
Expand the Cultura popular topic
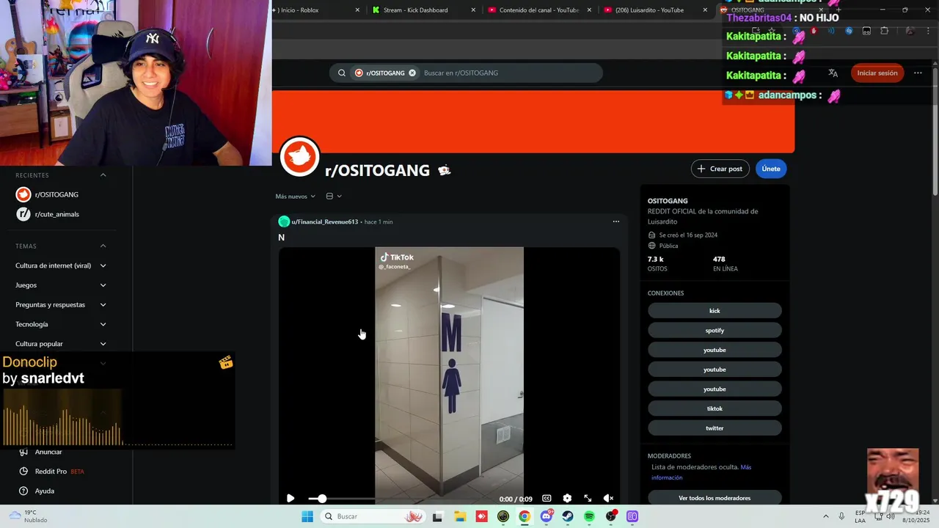click(x=62, y=344)
